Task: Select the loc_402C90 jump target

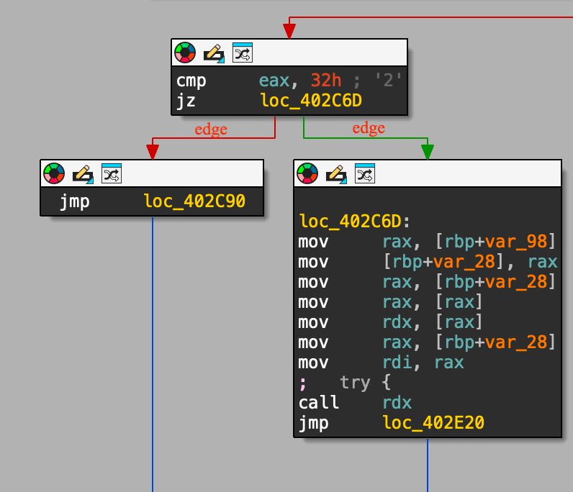Action: [194, 201]
